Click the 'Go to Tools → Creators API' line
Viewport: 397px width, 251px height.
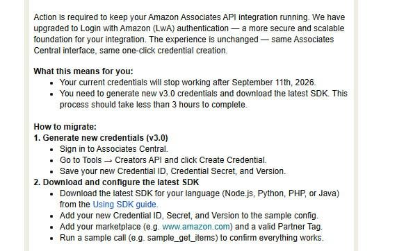coord(163,160)
